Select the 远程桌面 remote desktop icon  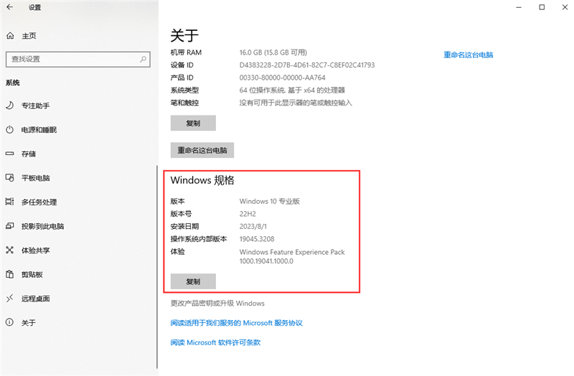point(10,299)
